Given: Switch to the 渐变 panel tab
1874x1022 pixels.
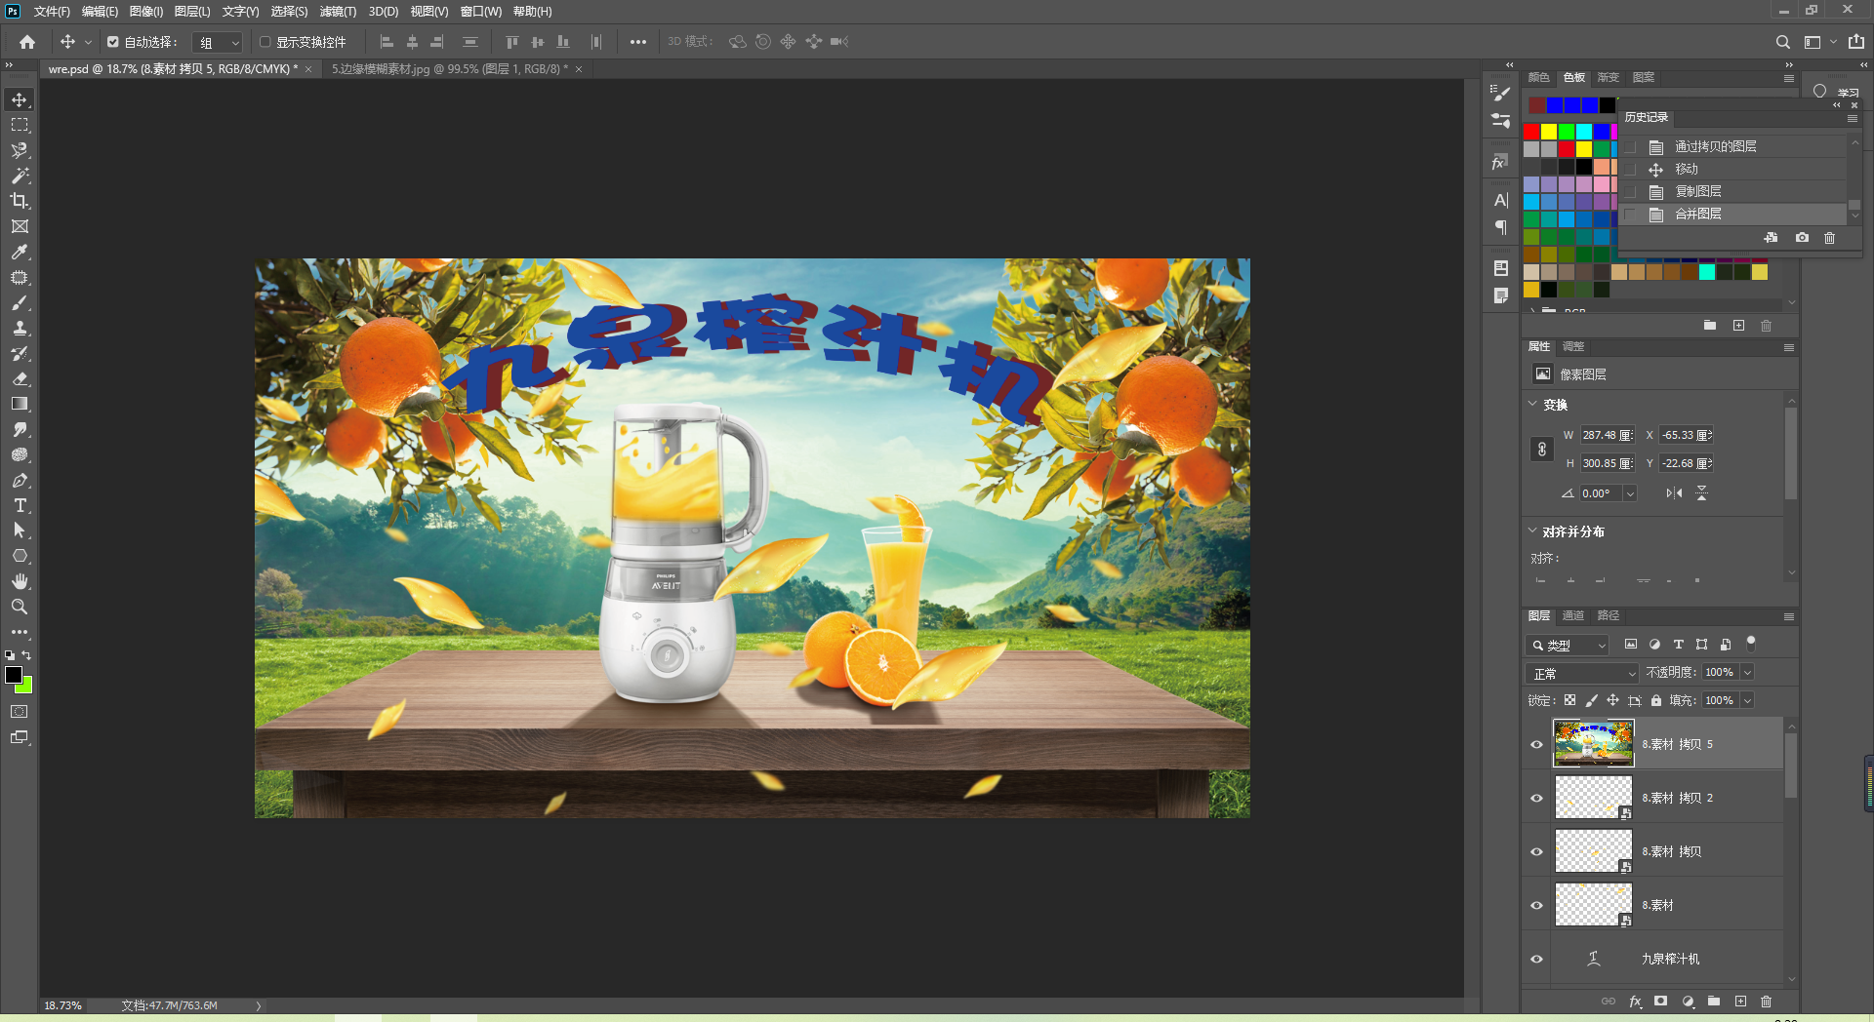Looking at the screenshot, I should [1609, 77].
